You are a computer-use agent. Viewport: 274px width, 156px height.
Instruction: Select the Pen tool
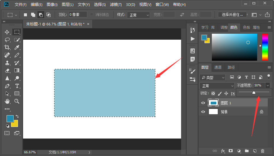pyautogui.click(x=7, y=86)
